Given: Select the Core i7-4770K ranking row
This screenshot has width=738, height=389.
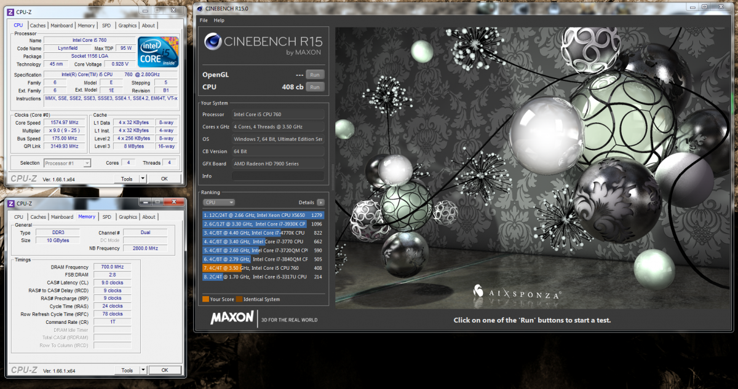Looking at the screenshot, I should [263, 233].
